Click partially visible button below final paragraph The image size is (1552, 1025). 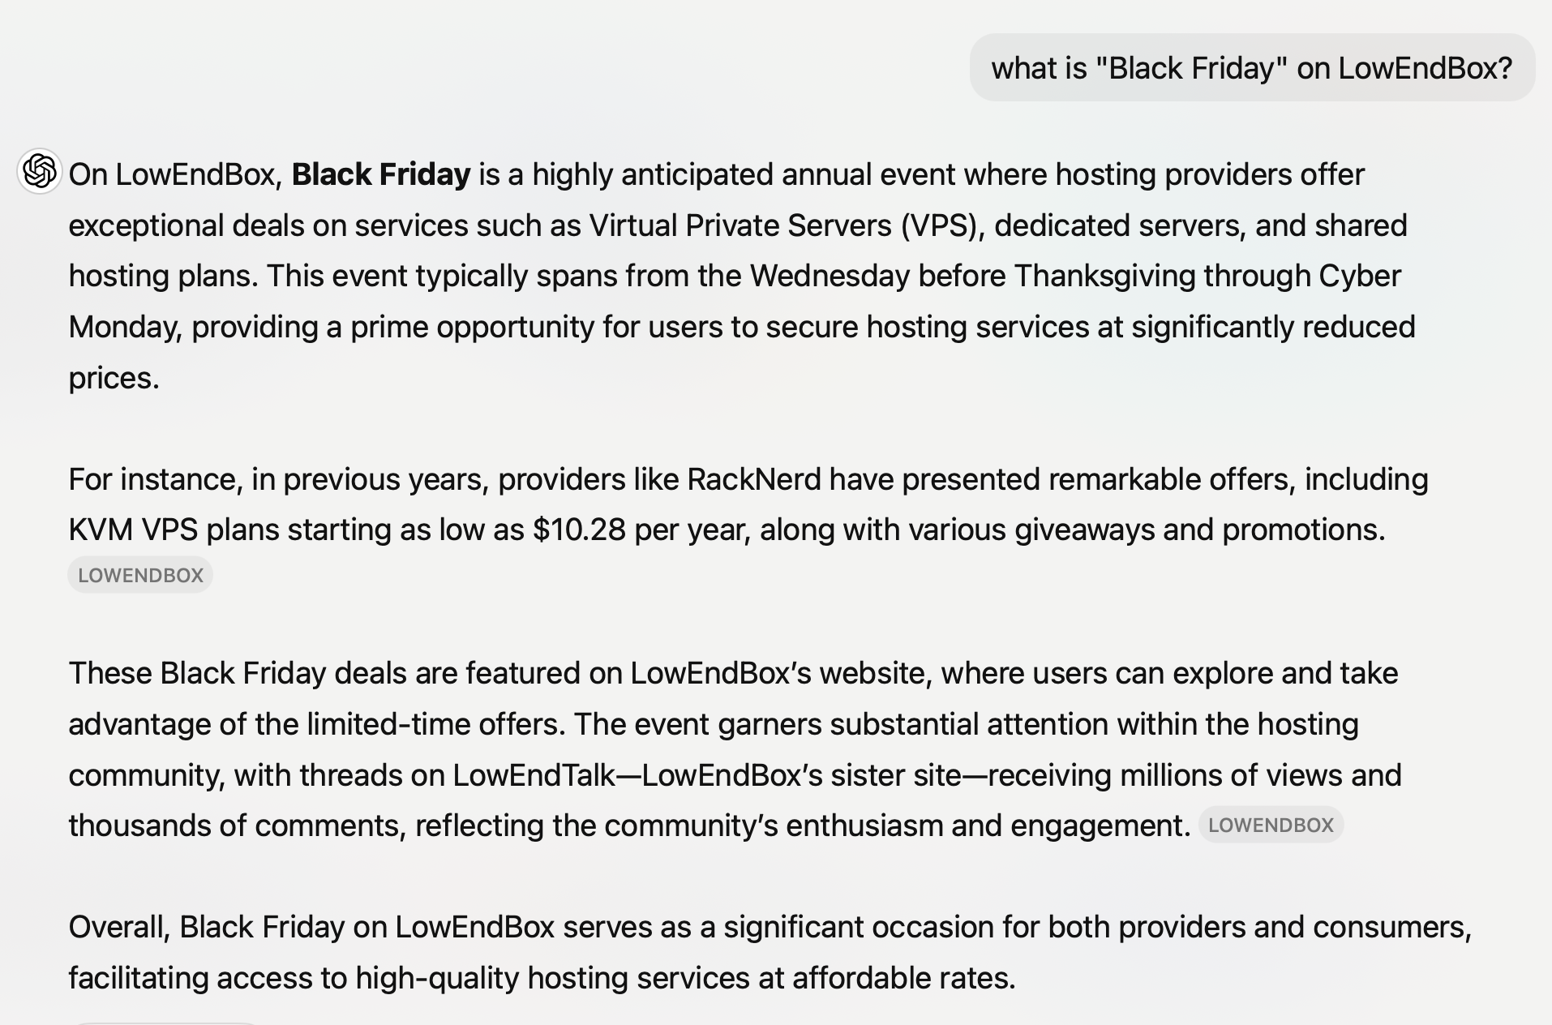pos(165,1023)
